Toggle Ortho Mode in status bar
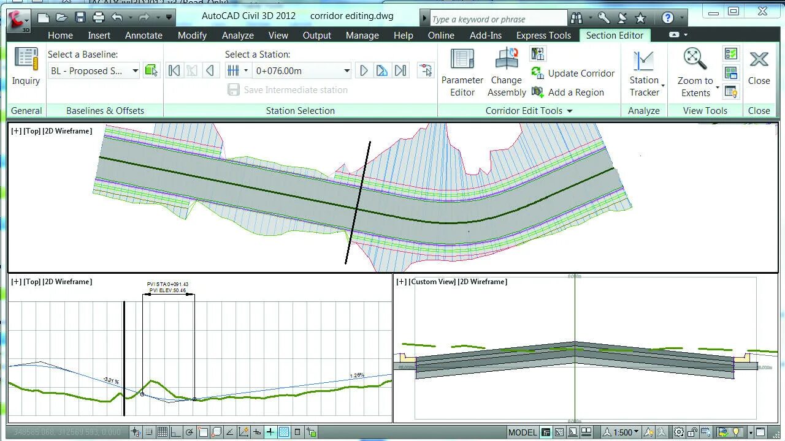785x441 pixels. click(176, 432)
